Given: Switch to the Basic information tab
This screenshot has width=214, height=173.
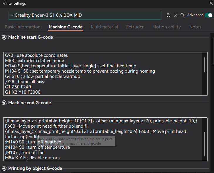Looking at the screenshot, I should (23, 27).
